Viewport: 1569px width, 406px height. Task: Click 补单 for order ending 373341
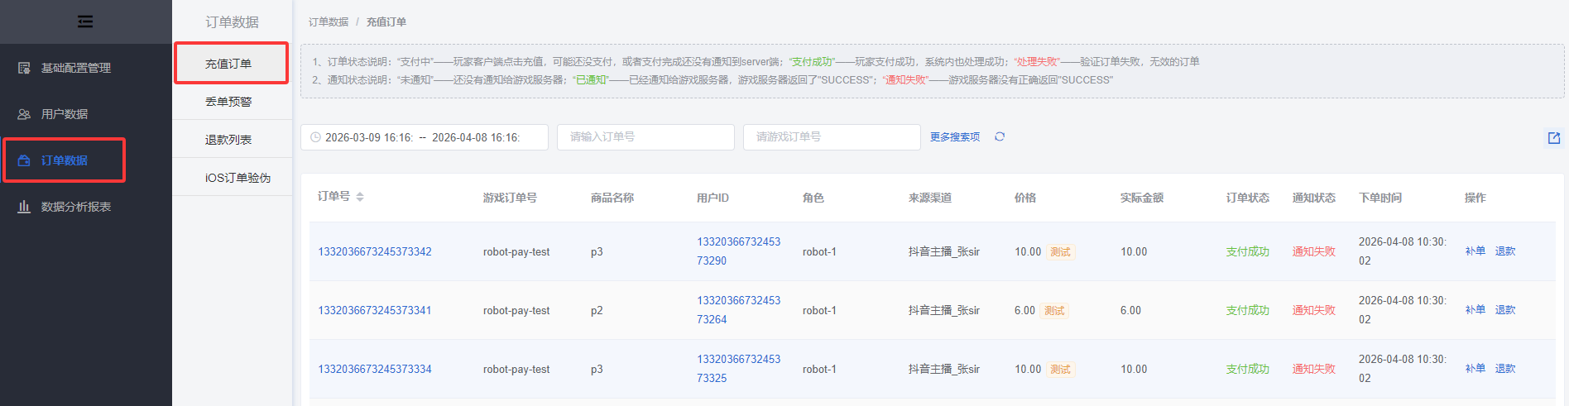pos(1475,310)
